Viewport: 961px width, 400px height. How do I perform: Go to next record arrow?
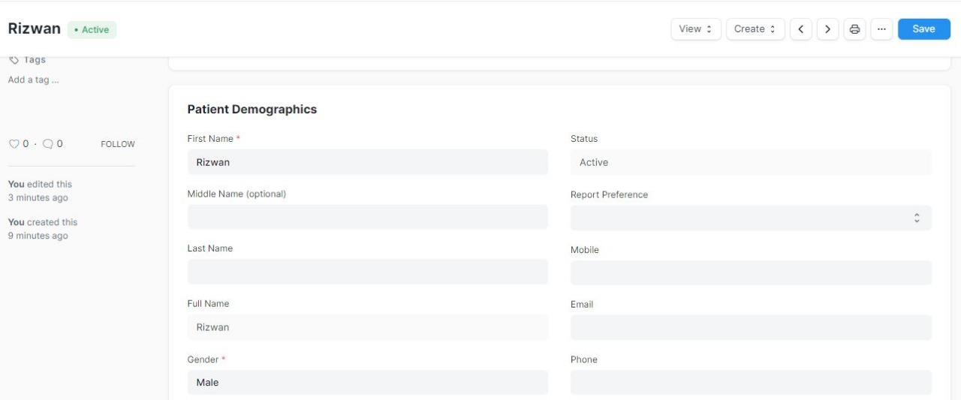[x=827, y=29]
